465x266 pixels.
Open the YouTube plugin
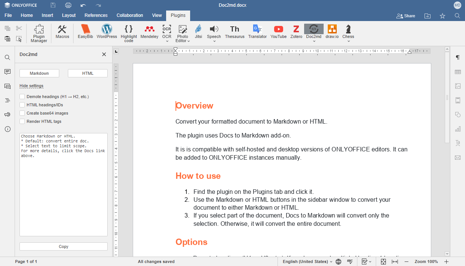[x=279, y=32]
